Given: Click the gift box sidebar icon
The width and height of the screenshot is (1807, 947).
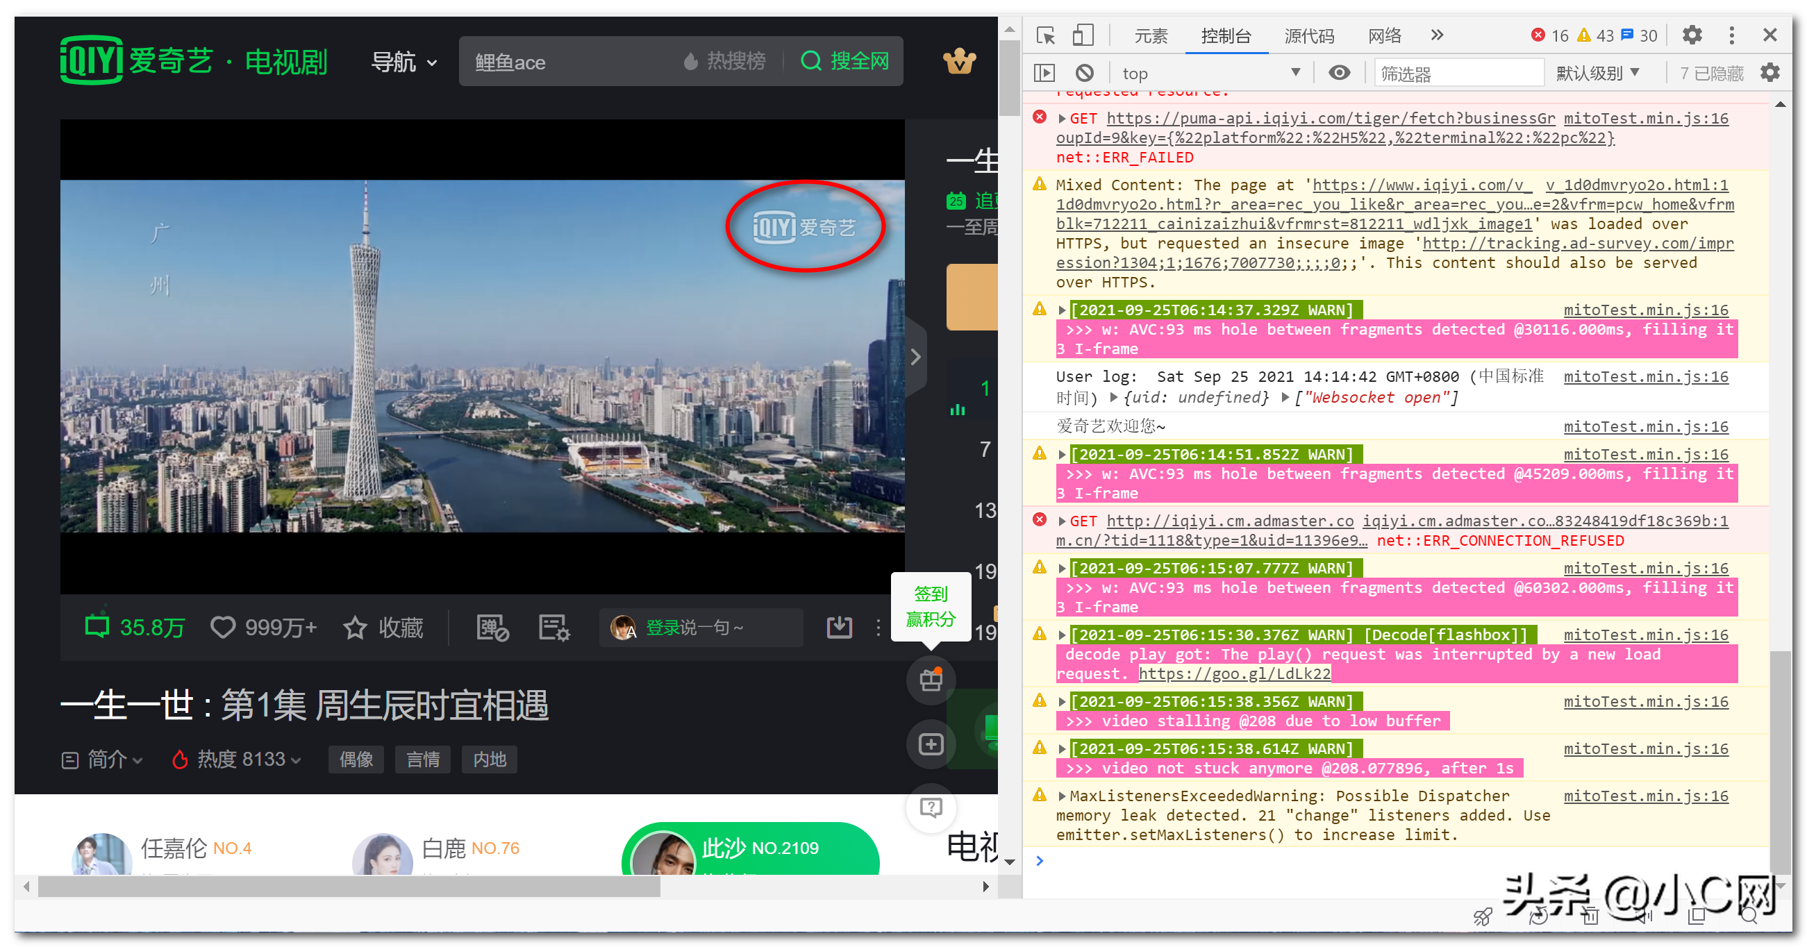Looking at the screenshot, I should coord(930,679).
